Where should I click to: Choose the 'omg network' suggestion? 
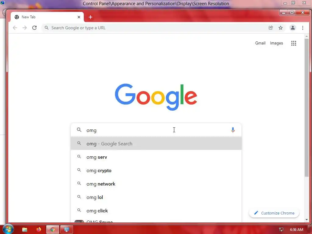click(x=156, y=184)
